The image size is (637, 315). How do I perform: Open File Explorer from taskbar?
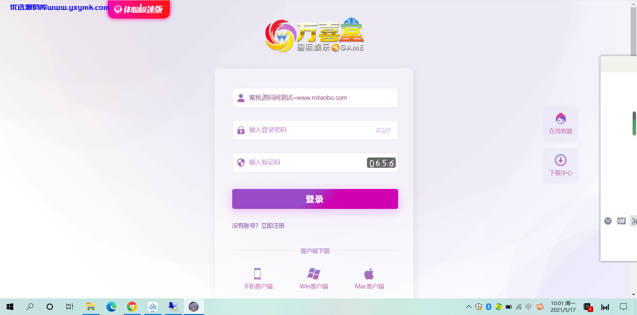coord(91,307)
